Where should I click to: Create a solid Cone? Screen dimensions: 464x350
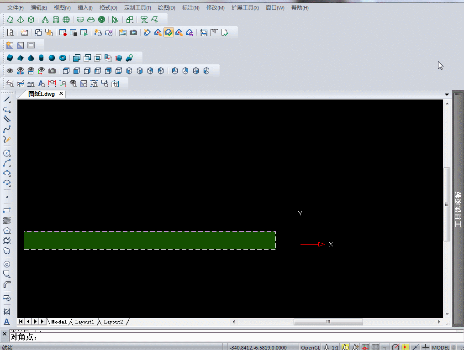coord(31,58)
